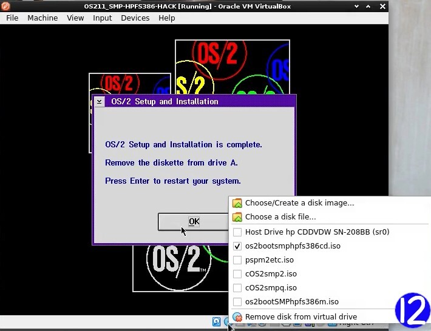
Task: Tick the pspm2etc.iso checkbox
Action: pos(237,260)
